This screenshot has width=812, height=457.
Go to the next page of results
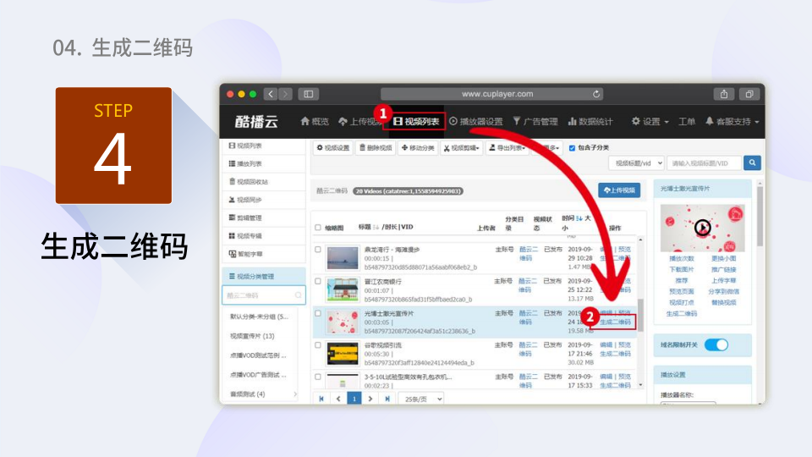pos(370,399)
